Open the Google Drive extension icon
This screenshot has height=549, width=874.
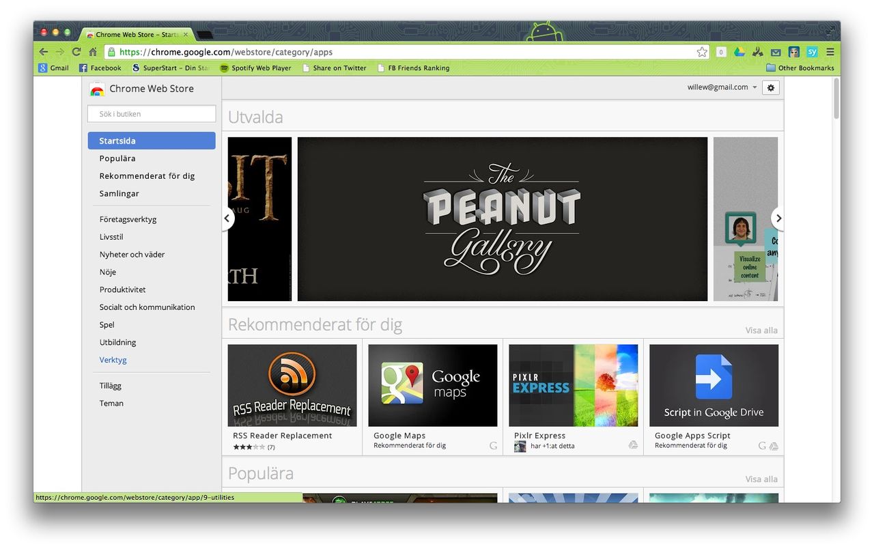point(739,52)
